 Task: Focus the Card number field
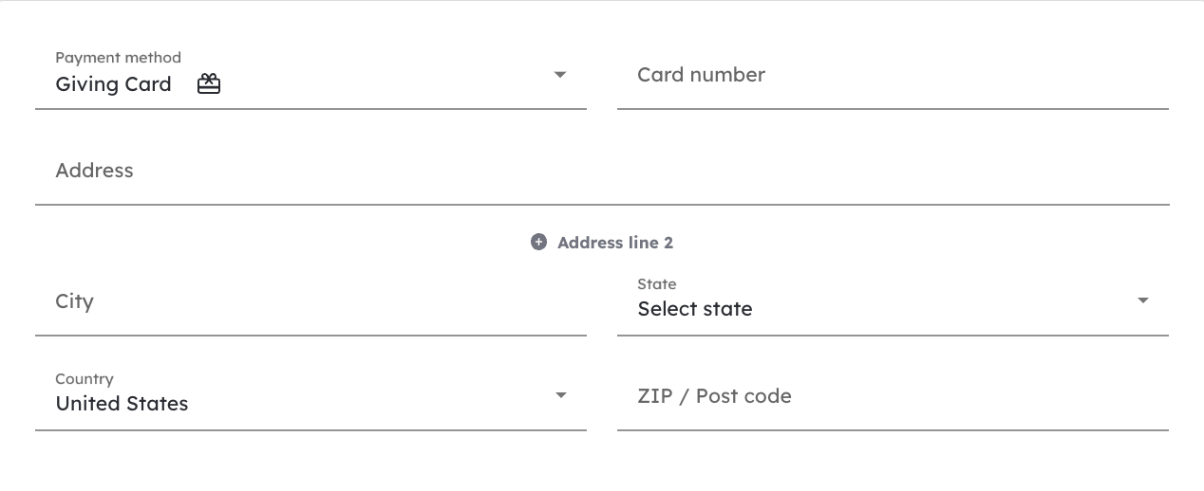(x=893, y=75)
